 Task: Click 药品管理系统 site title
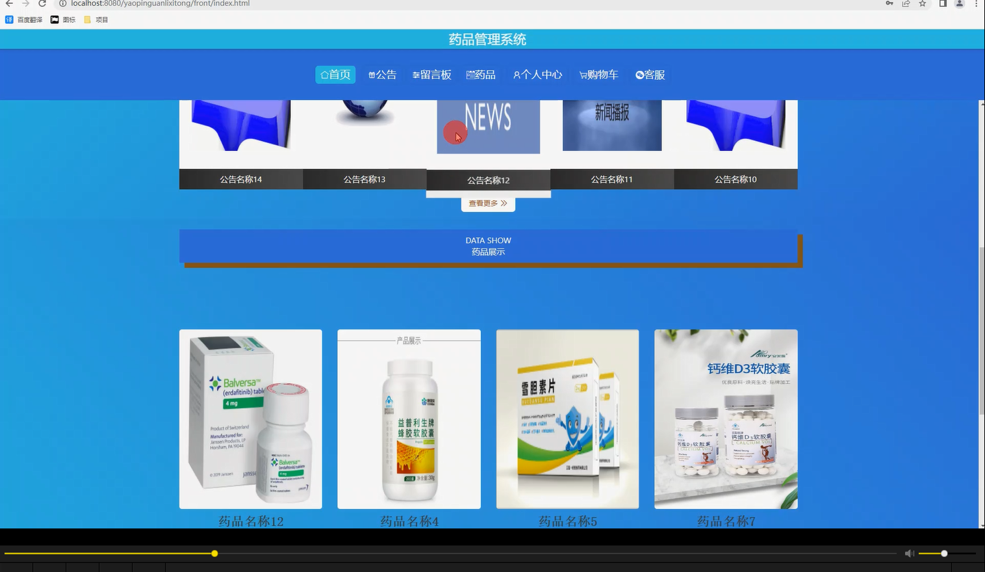point(487,40)
